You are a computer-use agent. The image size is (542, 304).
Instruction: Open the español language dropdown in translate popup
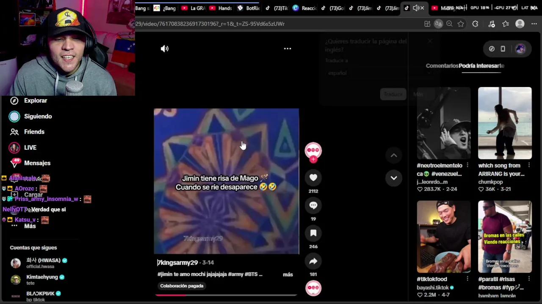(379, 73)
